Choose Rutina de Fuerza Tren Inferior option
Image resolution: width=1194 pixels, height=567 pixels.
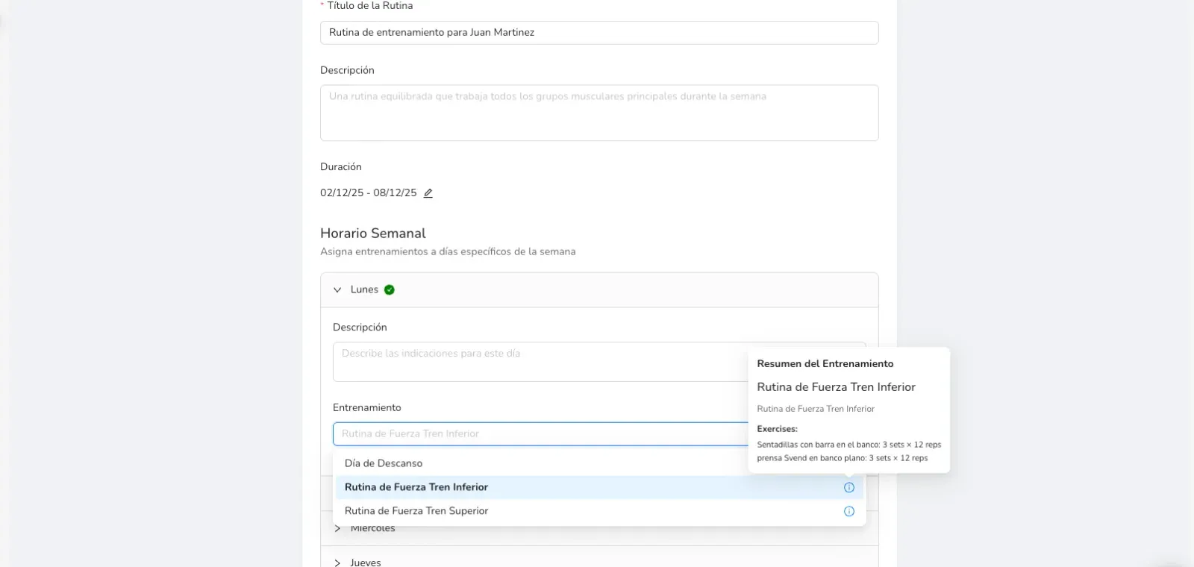(599, 487)
